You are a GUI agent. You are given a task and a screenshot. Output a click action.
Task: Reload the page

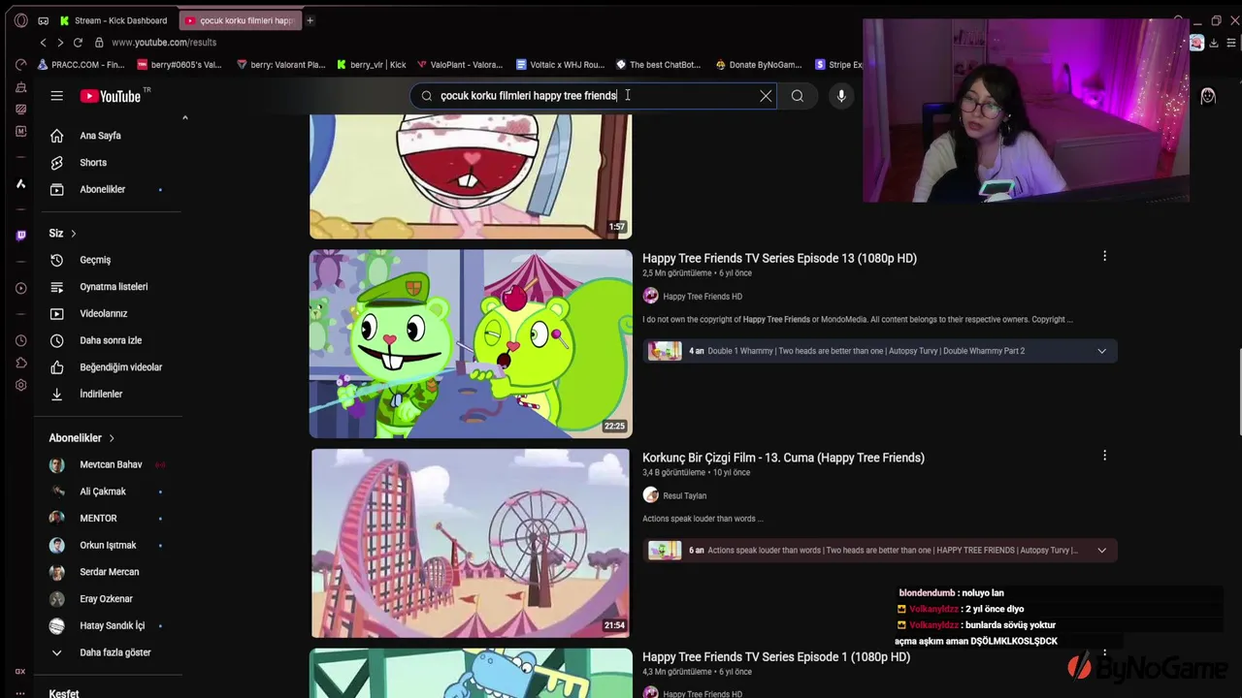[x=78, y=43]
